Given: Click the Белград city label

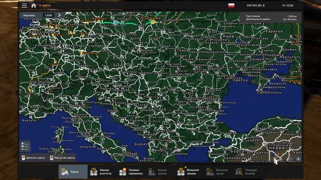Looking at the screenshot, I should [157, 109].
